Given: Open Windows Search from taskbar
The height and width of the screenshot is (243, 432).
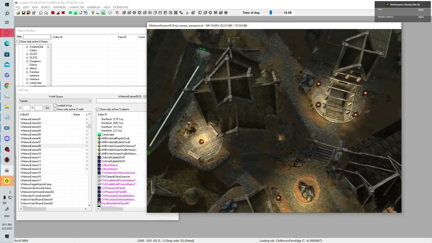Looking at the screenshot, I should 7,13.
